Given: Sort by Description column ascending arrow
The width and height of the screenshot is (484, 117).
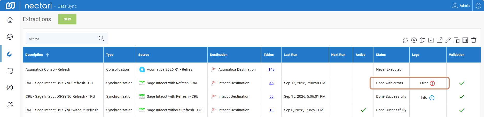Looking at the screenshot, I should point(48,55).
